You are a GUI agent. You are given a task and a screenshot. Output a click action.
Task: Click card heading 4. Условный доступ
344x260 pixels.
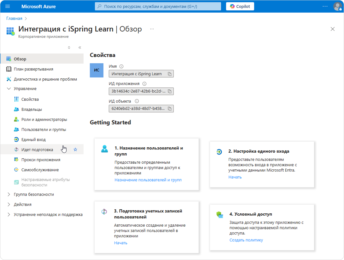pos(251,214)
